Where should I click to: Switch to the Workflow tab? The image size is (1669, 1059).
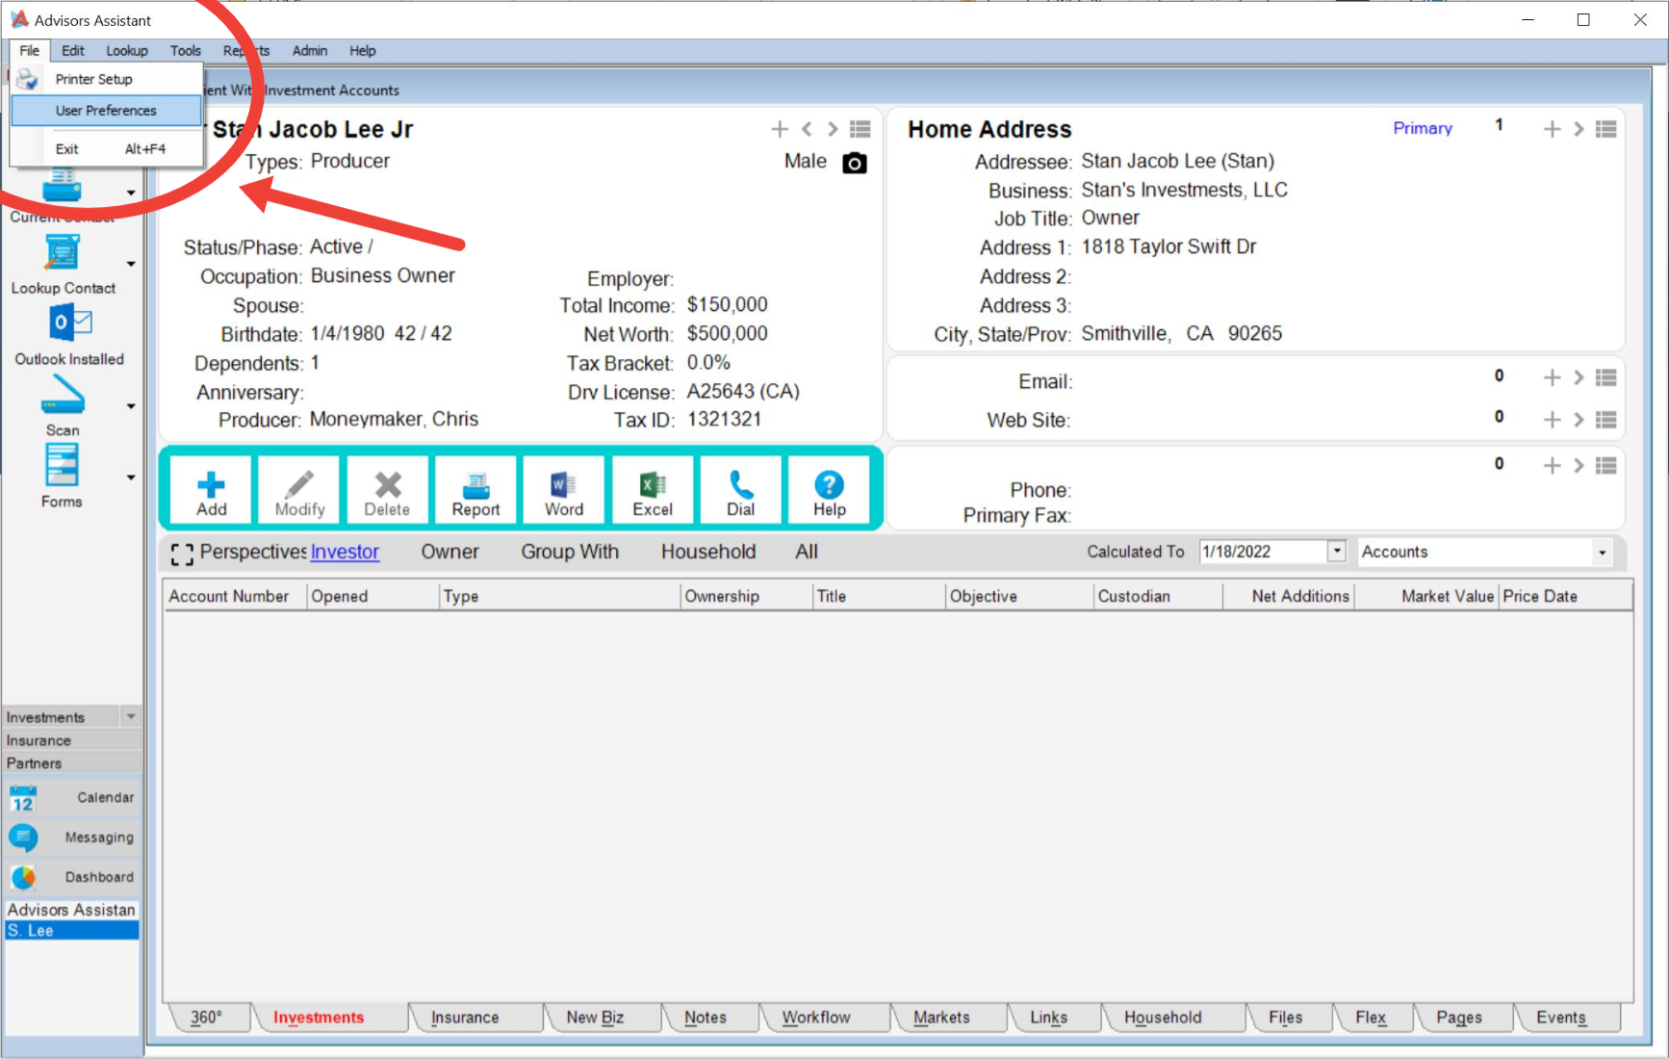coord(816,1018)
